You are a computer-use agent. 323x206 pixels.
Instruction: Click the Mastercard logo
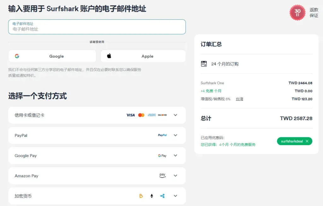tap(141, 115)
